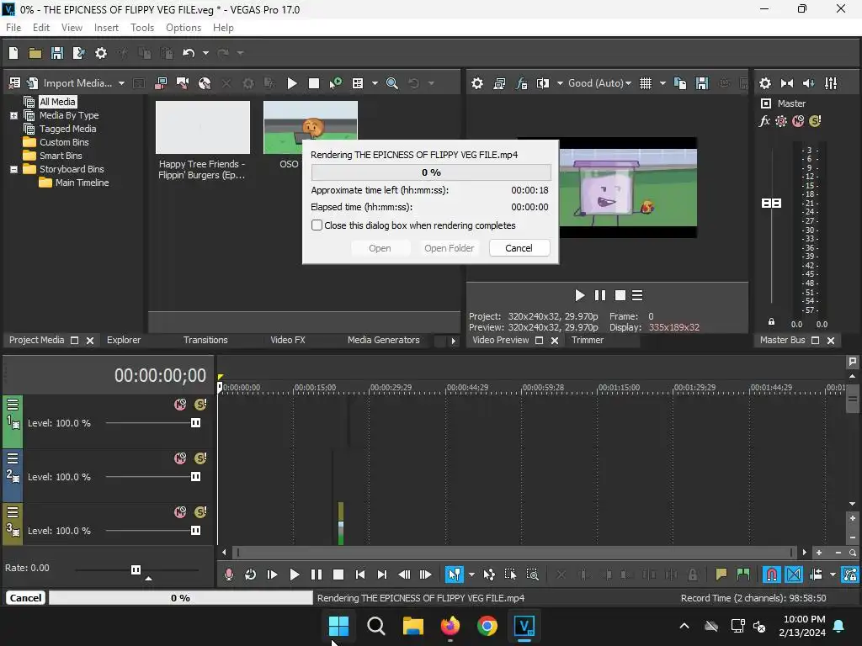Select the Tagged Media bin

67,129
